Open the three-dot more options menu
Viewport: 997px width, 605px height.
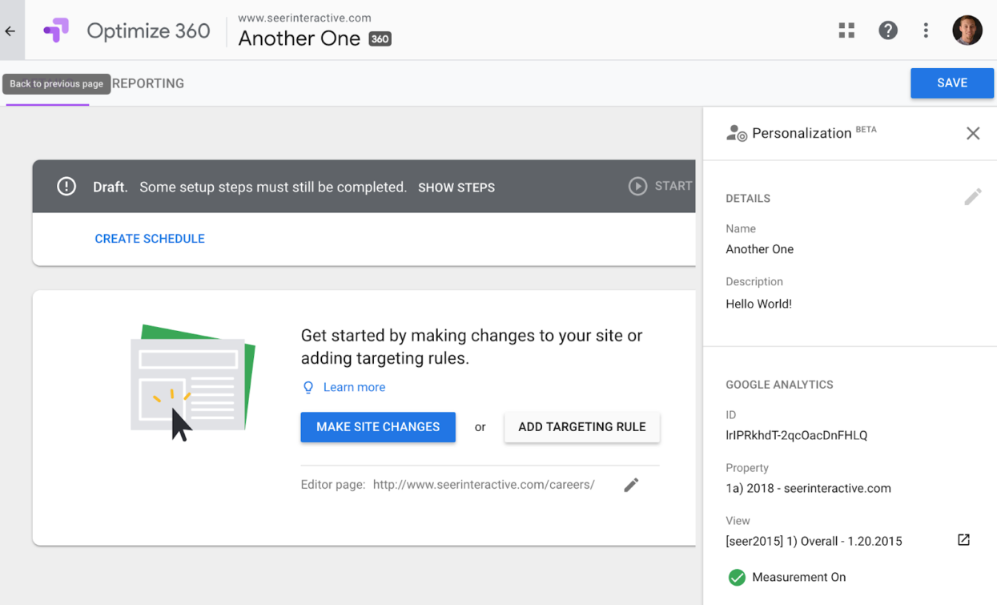pyautogui.click(x=926, y=30)
